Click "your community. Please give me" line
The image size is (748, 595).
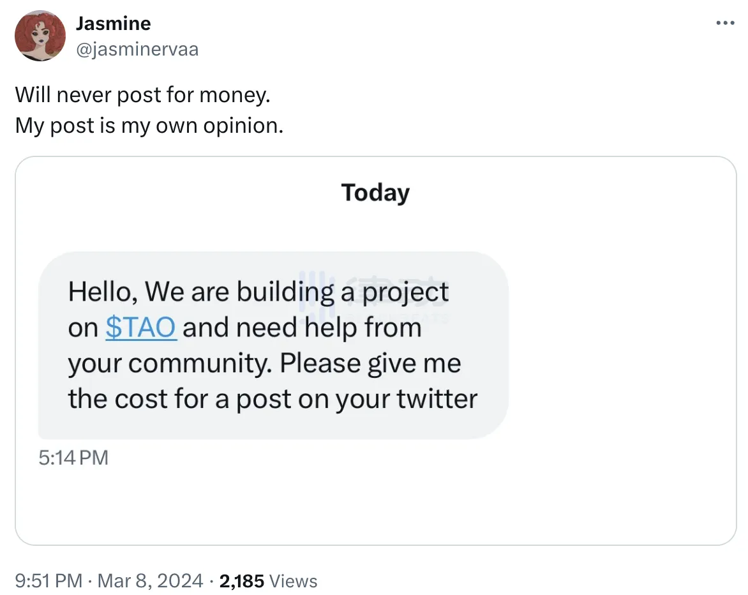tap(264, 363)
